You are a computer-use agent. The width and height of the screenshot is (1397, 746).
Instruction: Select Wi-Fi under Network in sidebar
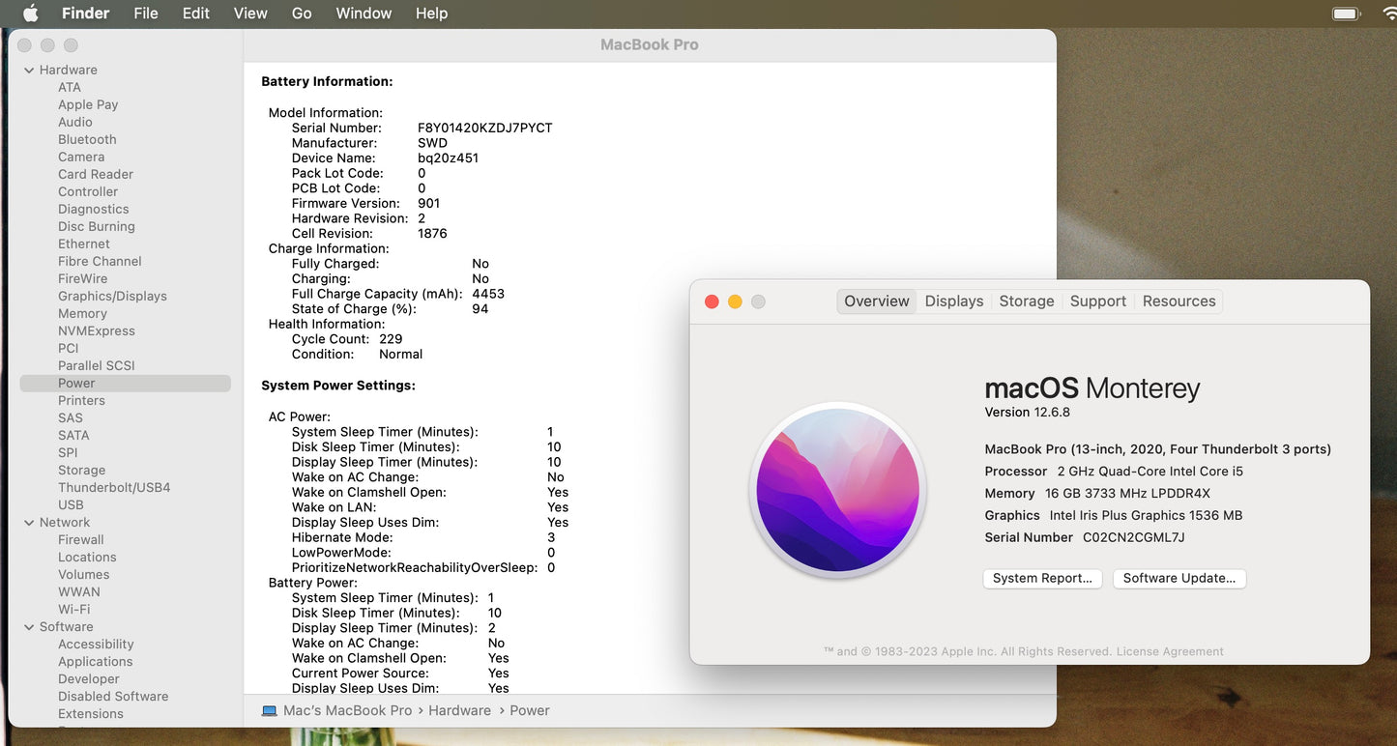(x=74, y=609)
